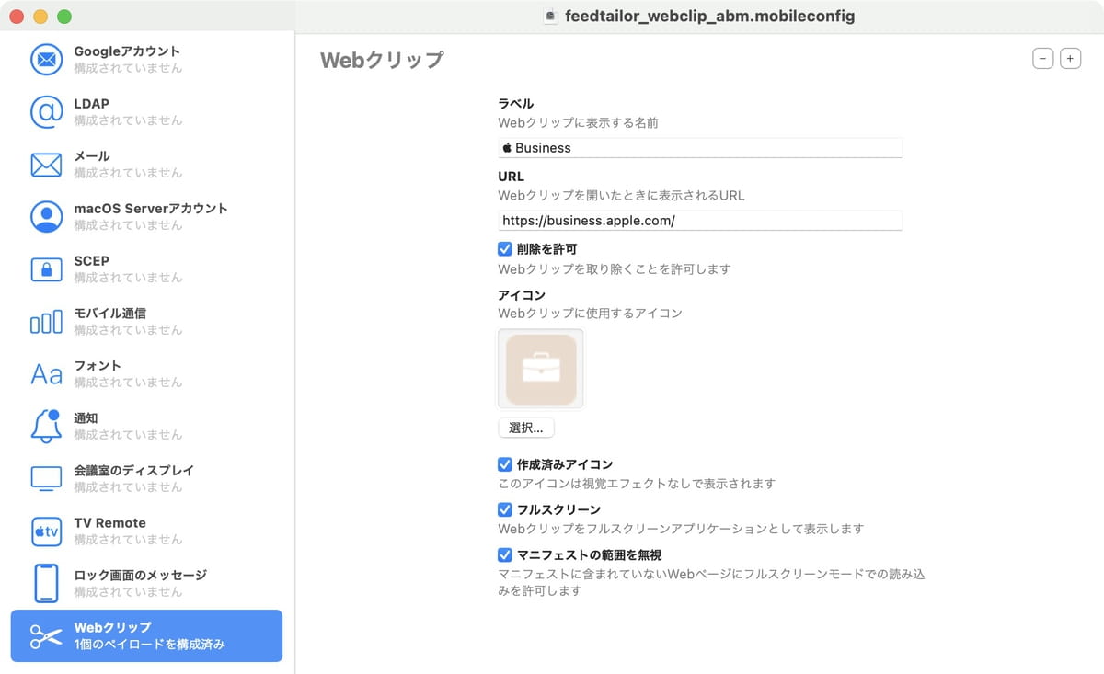Click the 会議室のディスプレイ monitor icon
Screen dimensions: 1104x674
click(x=46, y=479)
